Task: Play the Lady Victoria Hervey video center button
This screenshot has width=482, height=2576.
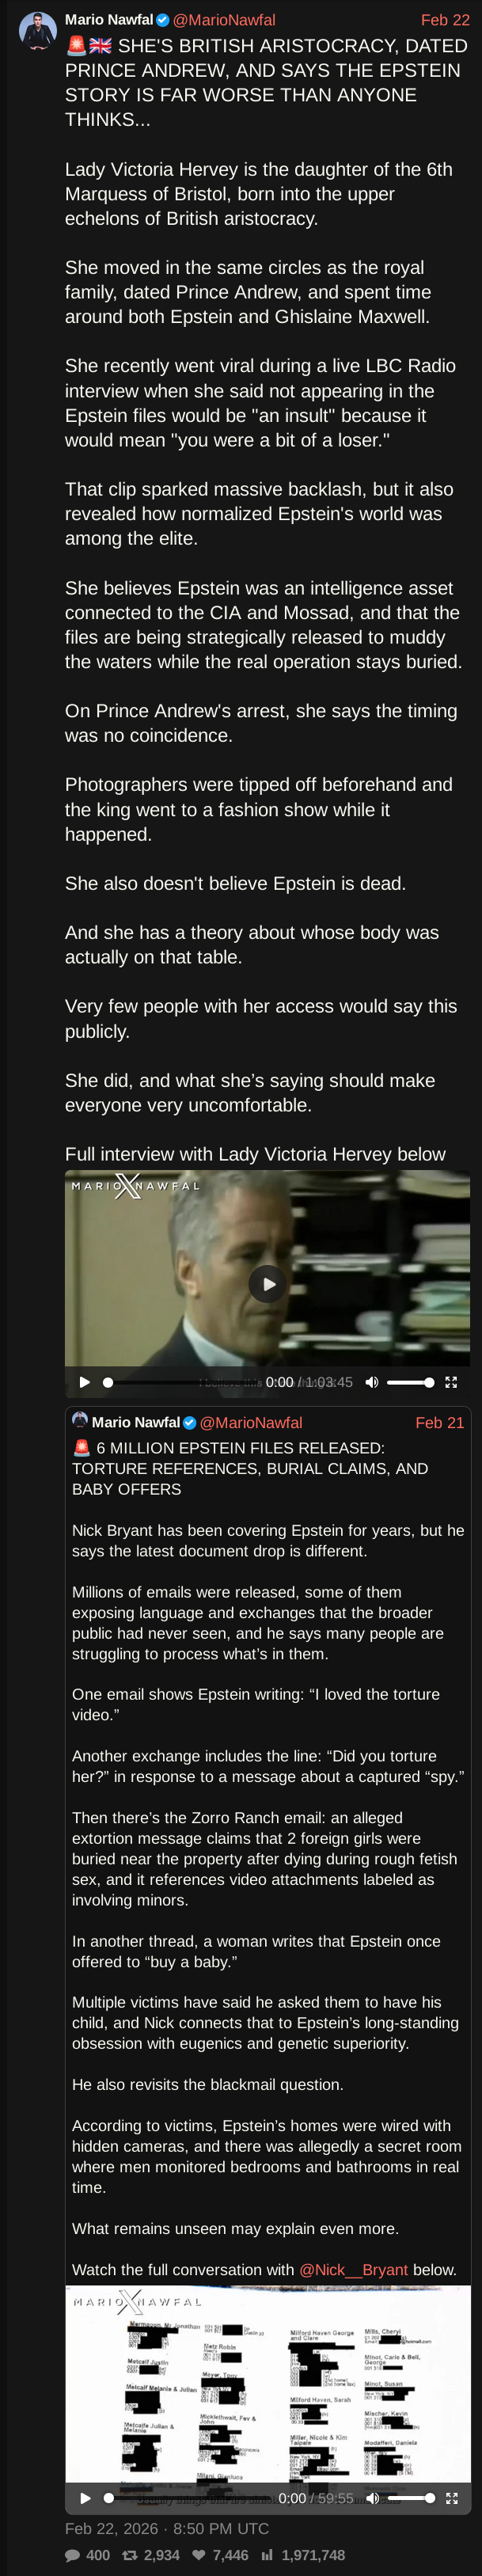Action: tap(267, 1283)
